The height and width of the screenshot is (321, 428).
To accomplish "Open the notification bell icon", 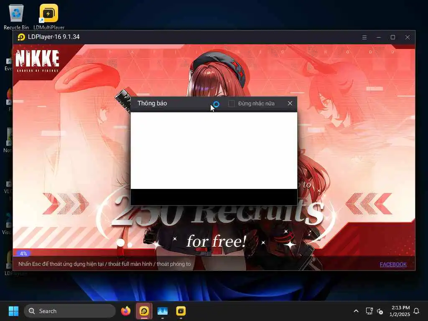I will click(416, 311).
